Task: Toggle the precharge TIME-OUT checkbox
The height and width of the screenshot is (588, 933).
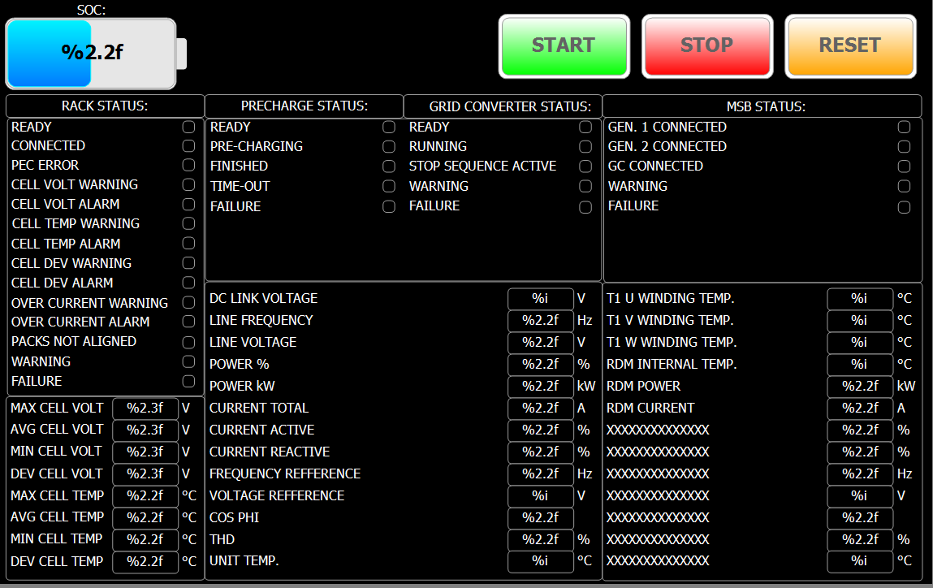Action: click(x=389, y=186)
